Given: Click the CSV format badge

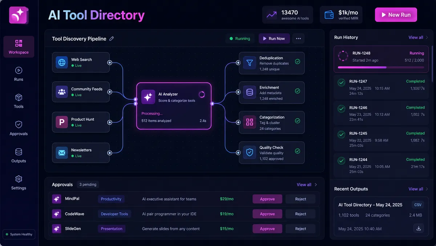Looking at the screenshot, I should click(x=418, y=205).
